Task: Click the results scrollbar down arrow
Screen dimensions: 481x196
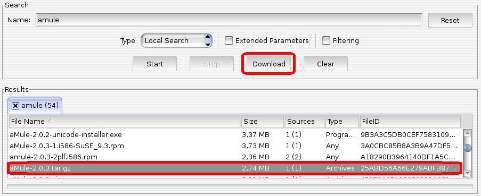Action: click(467, 173)
